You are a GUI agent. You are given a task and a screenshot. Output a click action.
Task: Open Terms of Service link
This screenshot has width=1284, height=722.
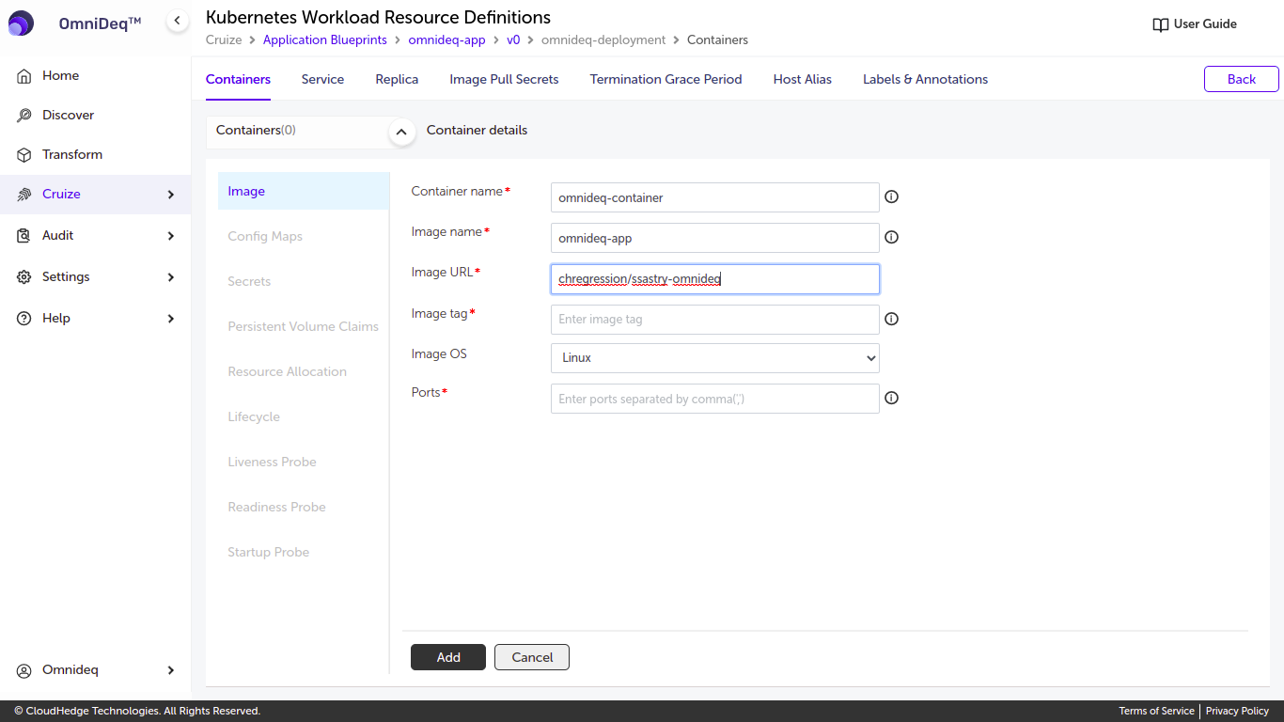(x=1156, y=711)
